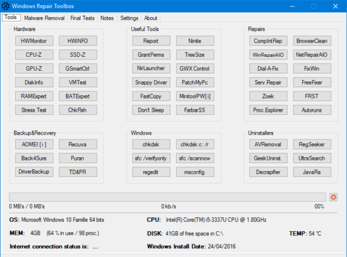
Task: Launch CompIntRep repair
Action: [268, 41]
